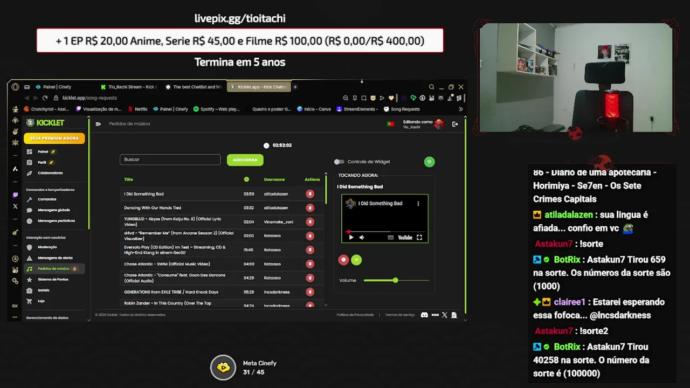Open Termos de serviço link

(x=400, y=315)
